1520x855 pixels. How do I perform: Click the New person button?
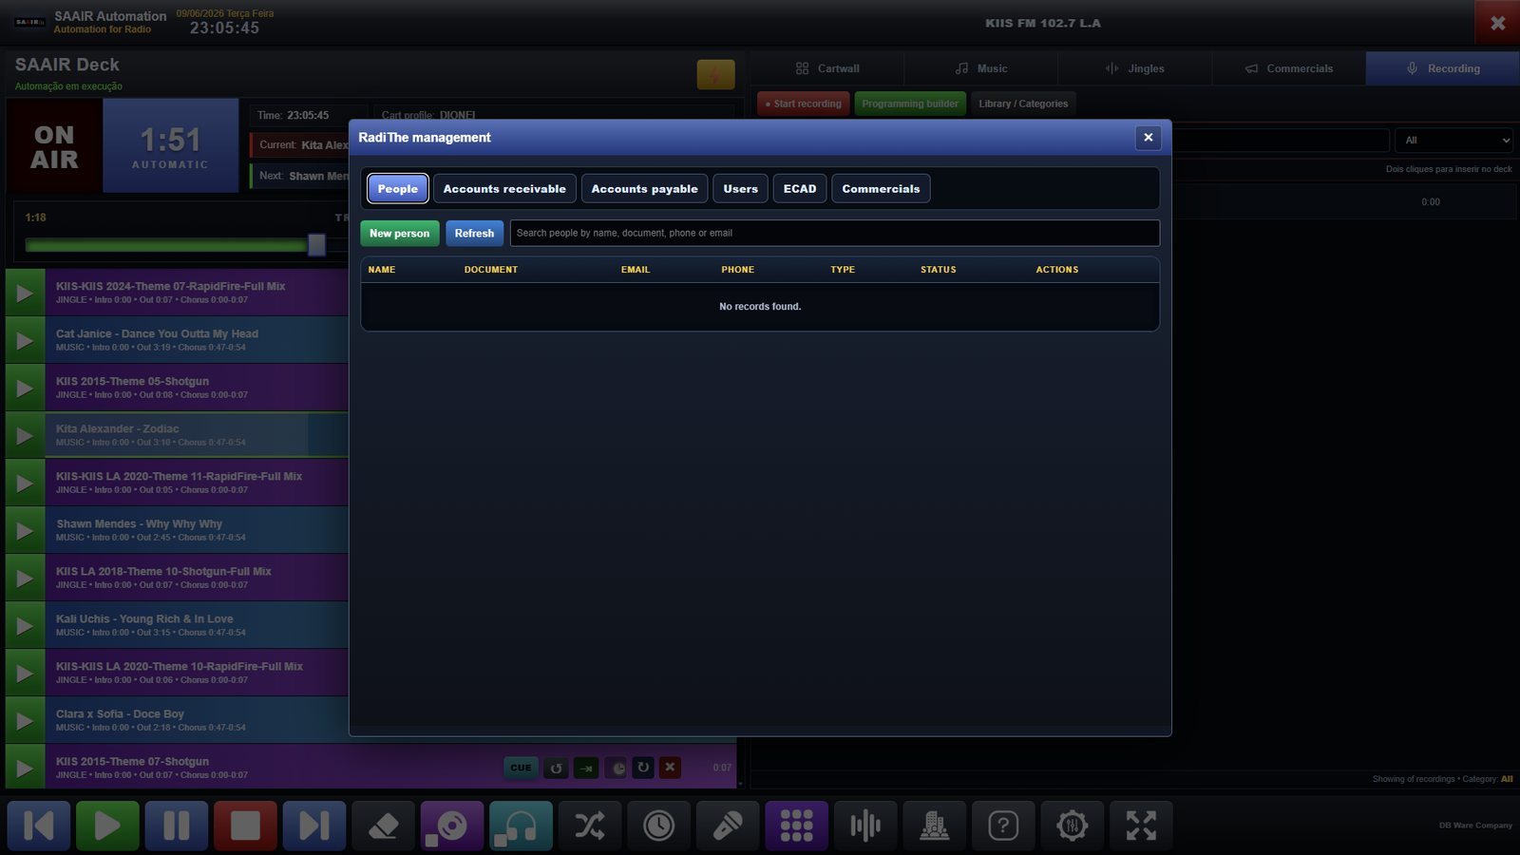click(400, 234)
